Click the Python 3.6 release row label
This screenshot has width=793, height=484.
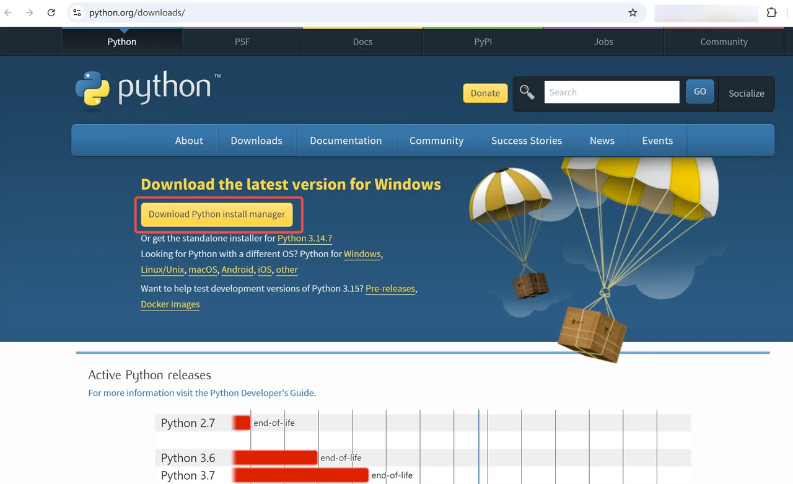click(188, 458)
